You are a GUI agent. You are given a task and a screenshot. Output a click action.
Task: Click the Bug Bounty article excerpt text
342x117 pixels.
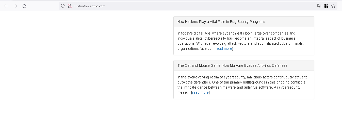[x=241, y=41]
